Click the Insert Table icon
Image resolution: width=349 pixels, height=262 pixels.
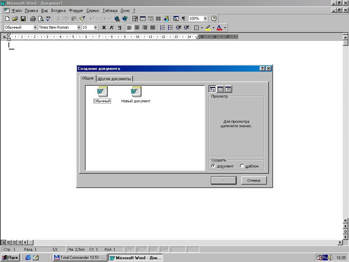coord(143,19)
